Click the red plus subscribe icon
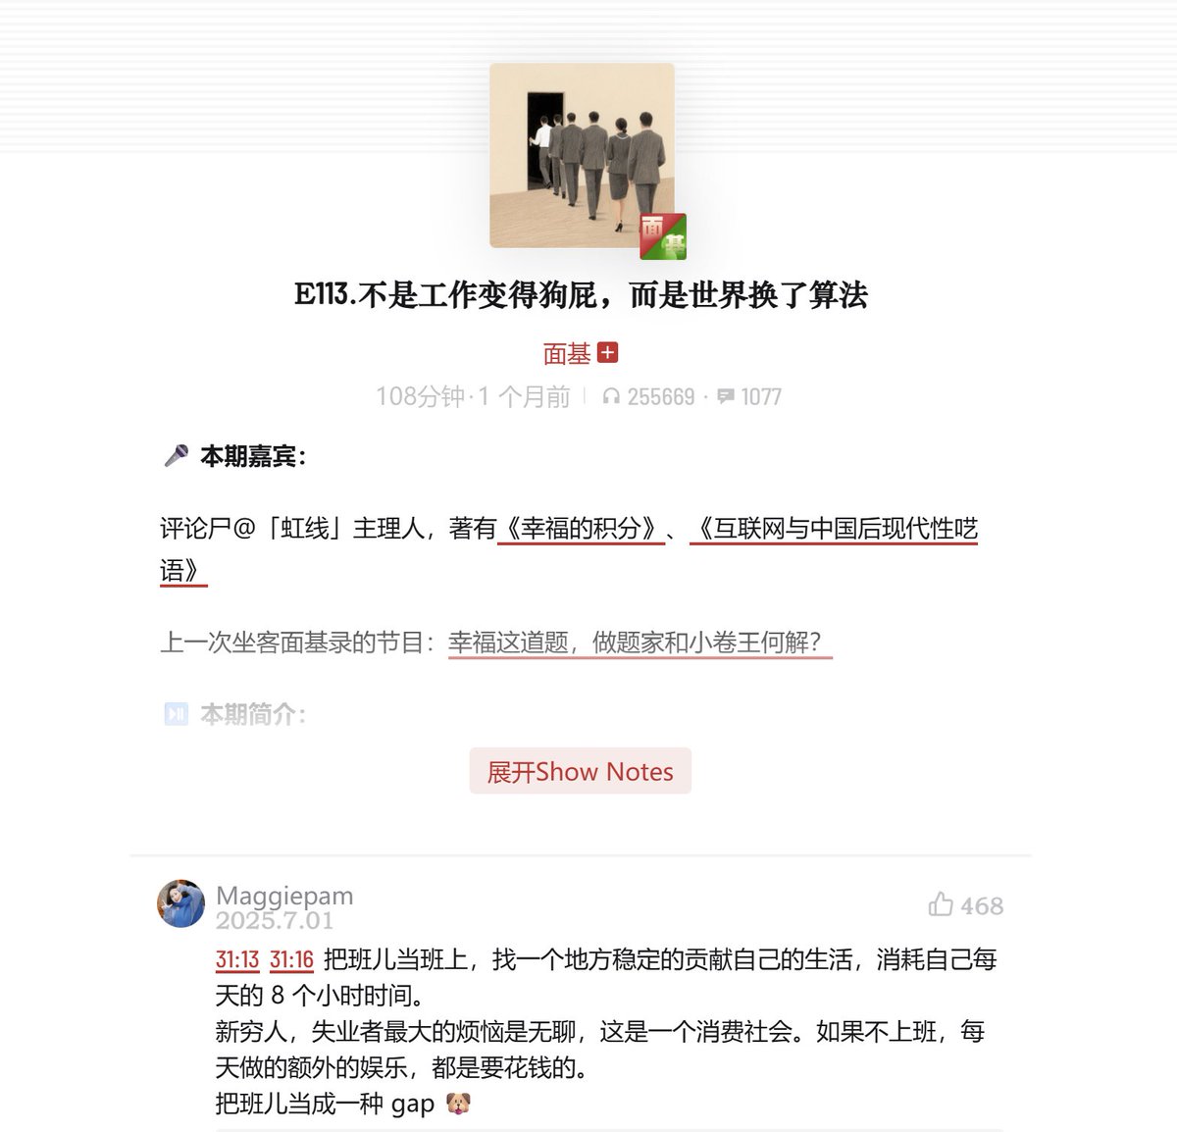This screenshot has height=1132, width=1177. coord(608,352)
